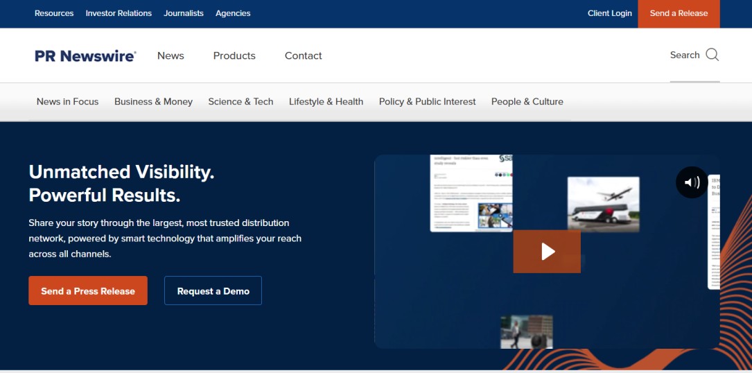The height and width of the screenshot is (373, 752).
Task: Open the Contact menu
Action: pos(303,55)
